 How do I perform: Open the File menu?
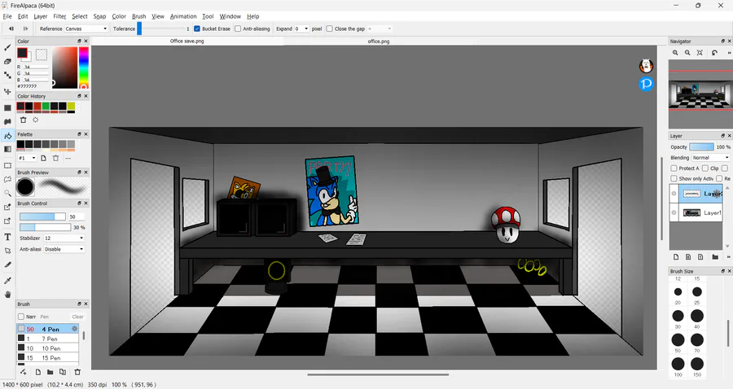tap(7, 16)
